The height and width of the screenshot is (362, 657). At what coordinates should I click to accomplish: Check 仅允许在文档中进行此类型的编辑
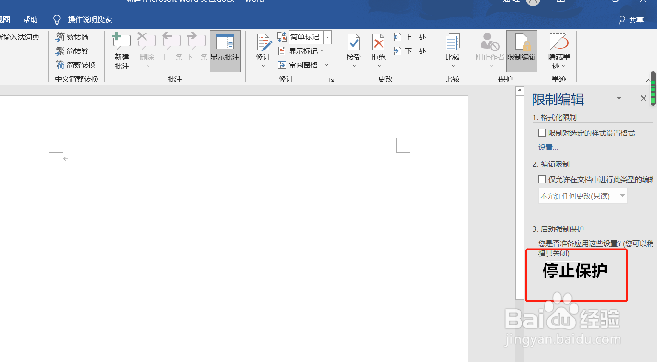tap(542, 179)
